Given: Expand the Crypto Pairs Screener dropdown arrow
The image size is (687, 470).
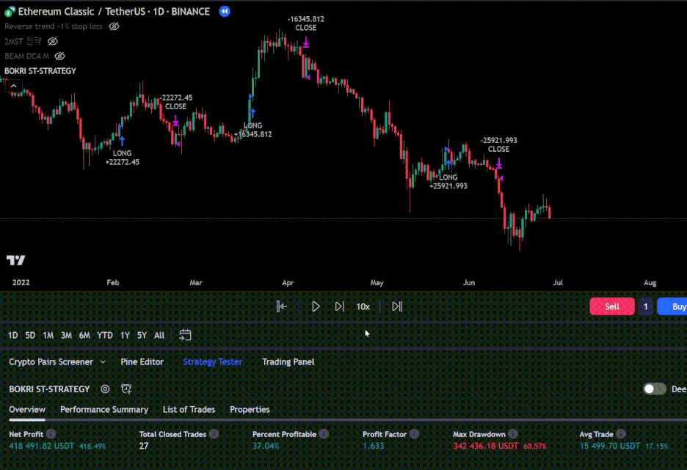Looking at the screenshot, I should (103, 362).
